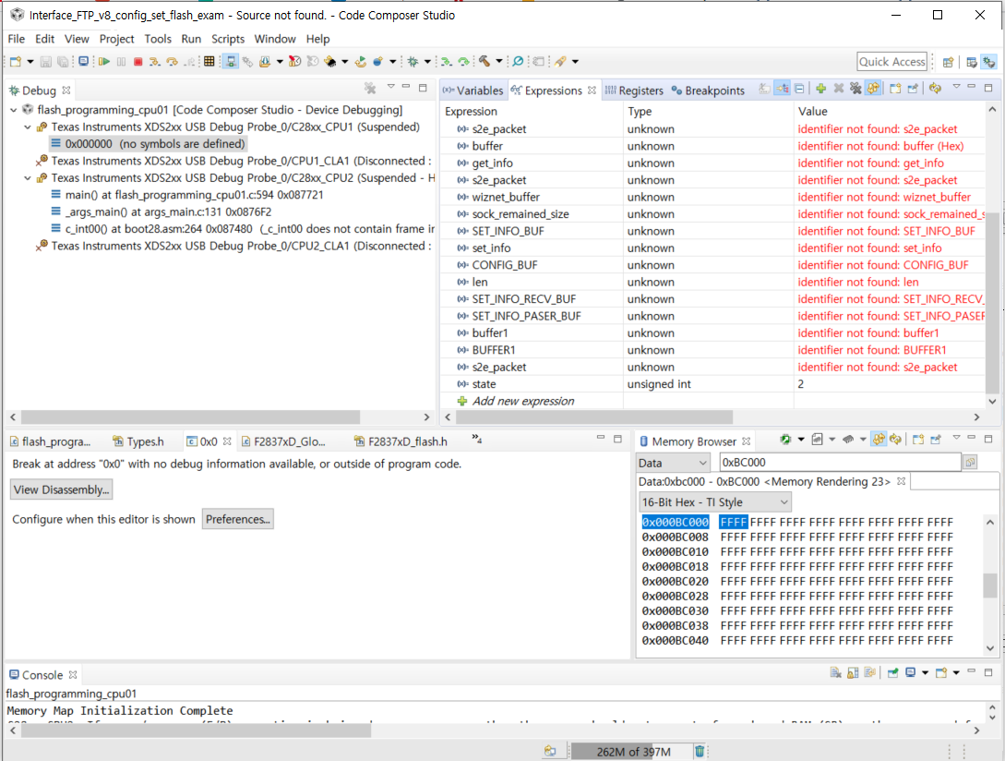Image resolution: width=1005 pixels, height=761 pixels.
Task: Click the View Disassembly... button
Action: click(x=62, y=489)
